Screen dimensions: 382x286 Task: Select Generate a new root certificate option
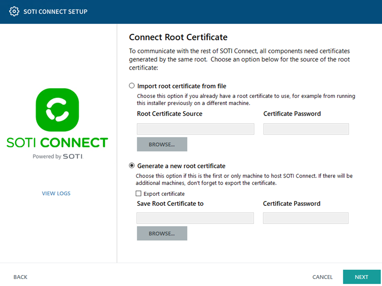(x=132, y=166)
